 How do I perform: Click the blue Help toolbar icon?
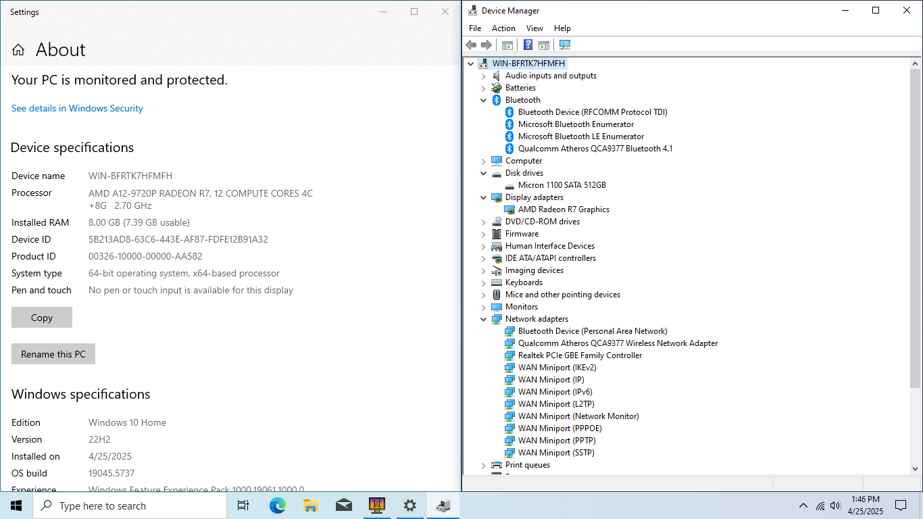coord(528,45)
